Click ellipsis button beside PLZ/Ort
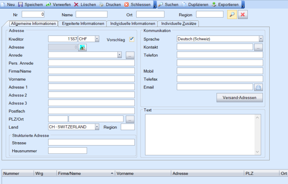 tap(130, 119)
